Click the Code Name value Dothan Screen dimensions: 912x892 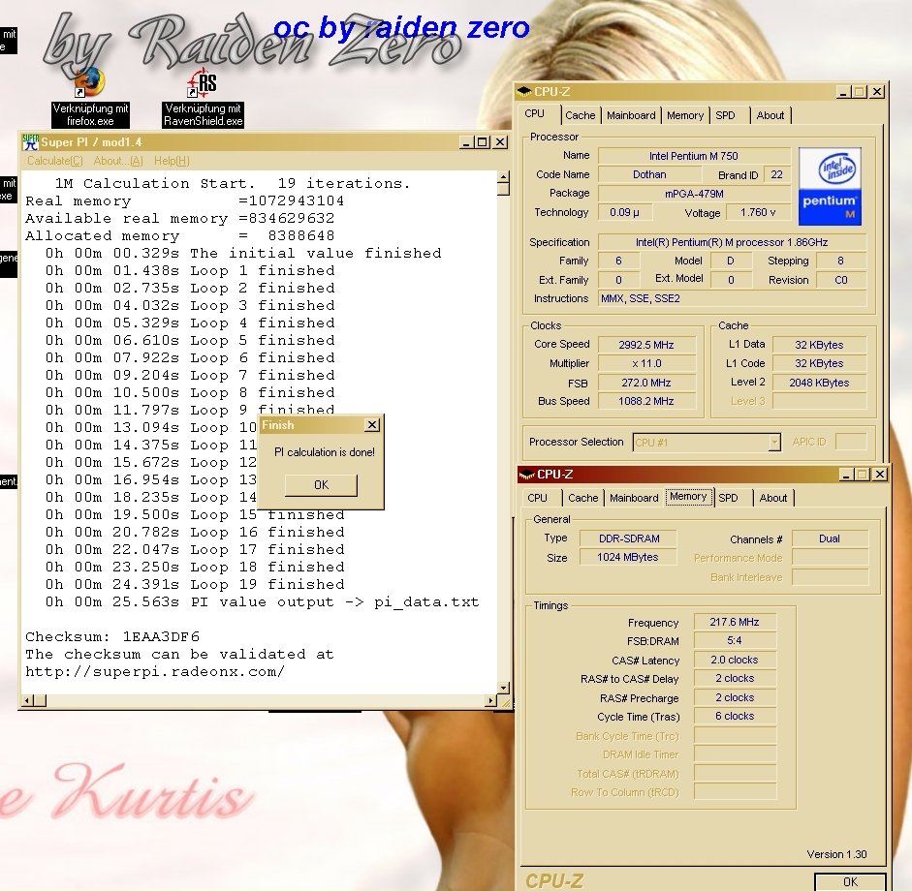click(x=649, y=174)
